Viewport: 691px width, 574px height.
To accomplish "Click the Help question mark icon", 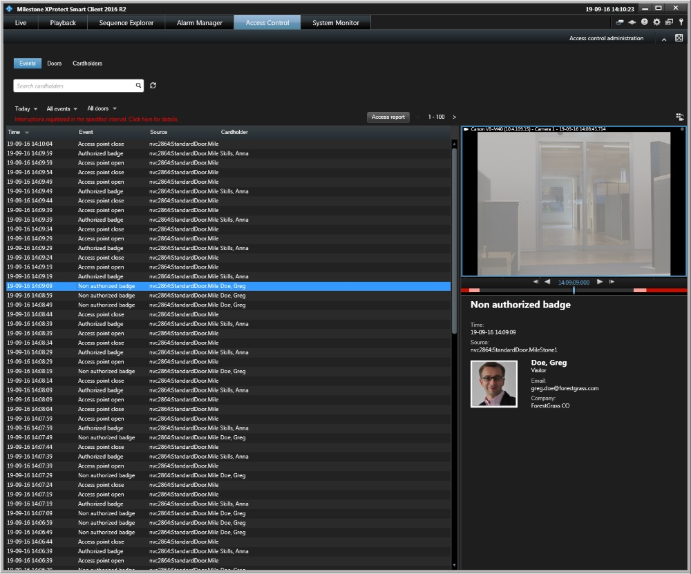I will click(x=644, y=21).
